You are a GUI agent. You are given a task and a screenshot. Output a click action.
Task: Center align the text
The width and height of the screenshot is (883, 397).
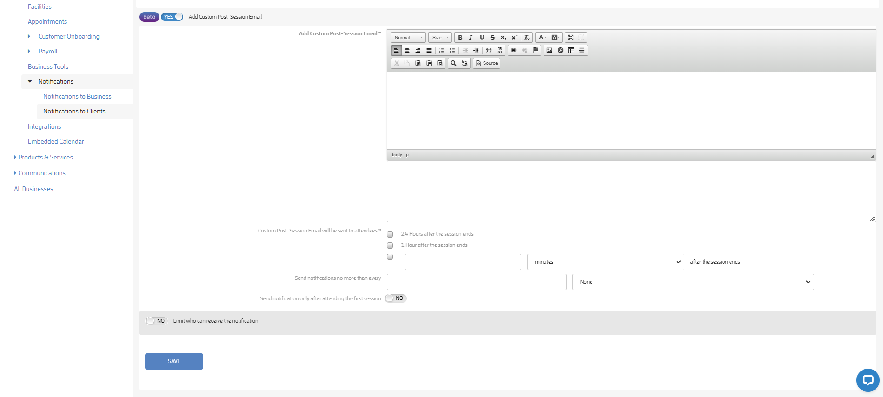(x=407, y=50)
